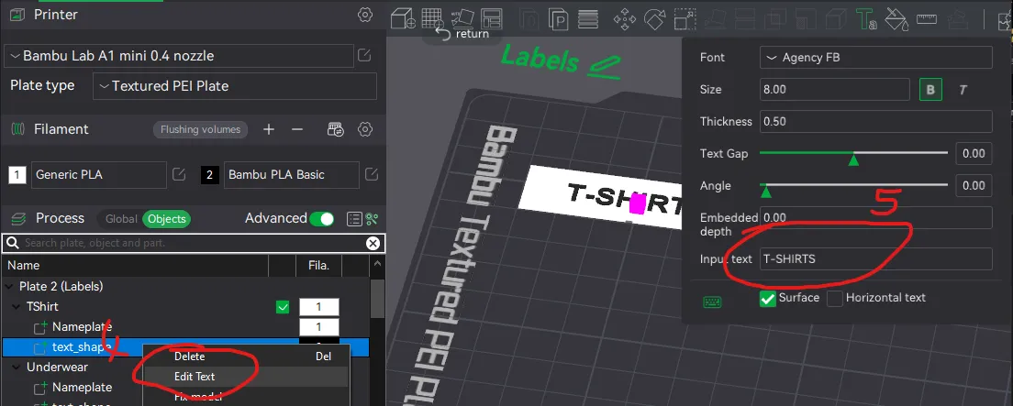Edit Bambu PLA Basic preset icon
Screen dimensions: 1013x406
click(x=372, y=174)
